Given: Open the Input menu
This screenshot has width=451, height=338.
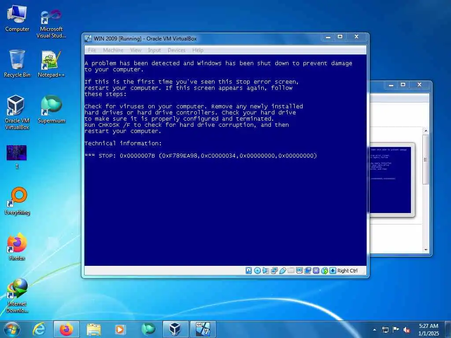Looking at the screenshot, I should point(155,50).
